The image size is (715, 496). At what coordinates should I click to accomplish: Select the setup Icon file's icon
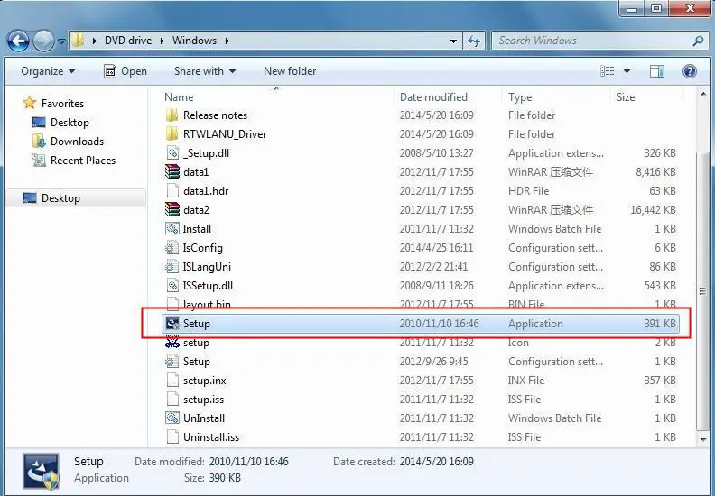(x=172, y=342)
